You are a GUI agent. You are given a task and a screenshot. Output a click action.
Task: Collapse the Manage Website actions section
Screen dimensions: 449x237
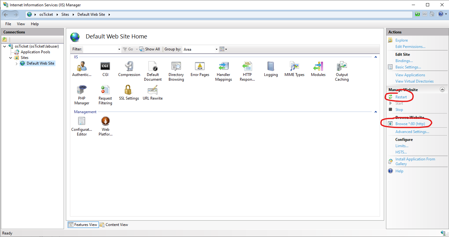point(442,90)
